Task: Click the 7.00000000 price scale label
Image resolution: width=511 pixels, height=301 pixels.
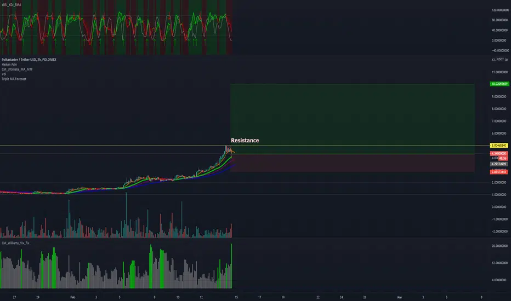Action: [x=499, y=121]
